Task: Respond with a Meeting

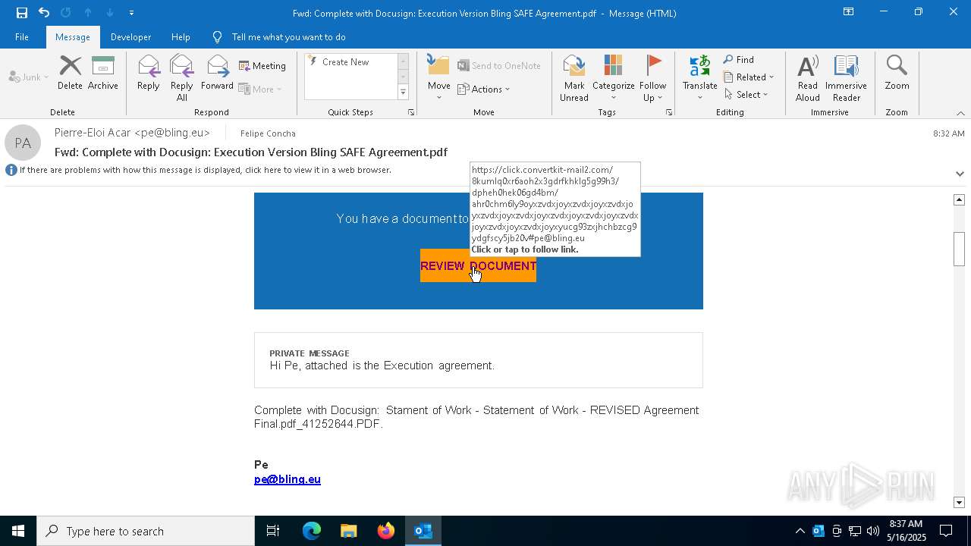Action: click(262, 66)
